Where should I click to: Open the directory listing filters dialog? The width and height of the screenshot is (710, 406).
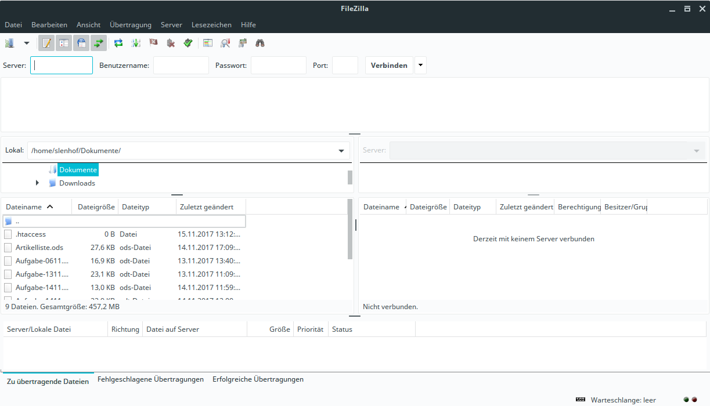(208, 43)
